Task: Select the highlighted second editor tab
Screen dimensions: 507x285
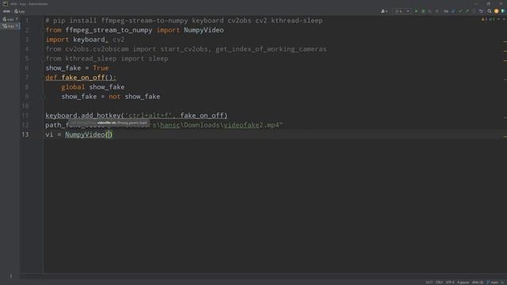Action: [x=10, y=26]
